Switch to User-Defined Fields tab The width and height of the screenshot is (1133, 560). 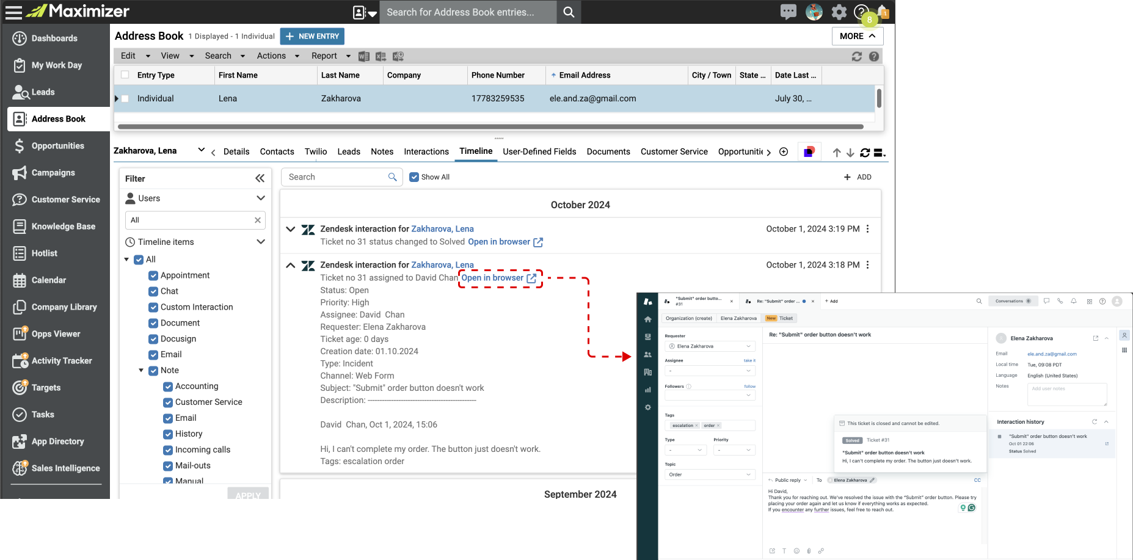click(539, 151)
